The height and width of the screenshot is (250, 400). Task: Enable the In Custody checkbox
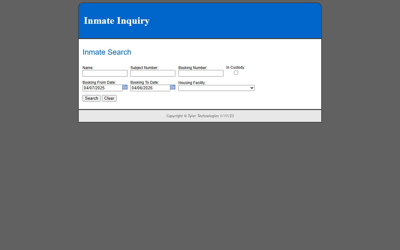[236, 73]
